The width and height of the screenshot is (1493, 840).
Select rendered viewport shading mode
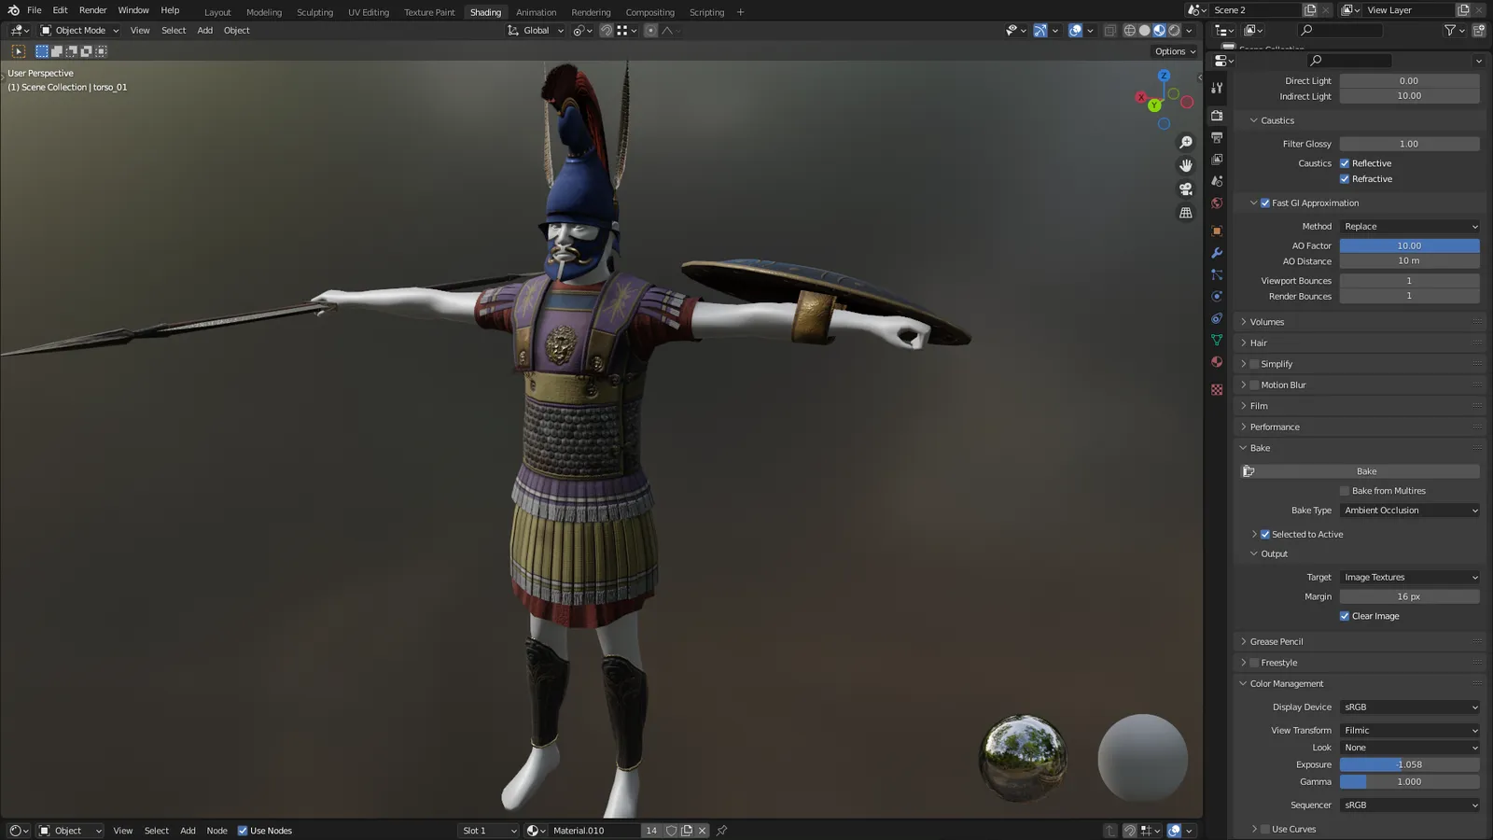coord(1175,31)
